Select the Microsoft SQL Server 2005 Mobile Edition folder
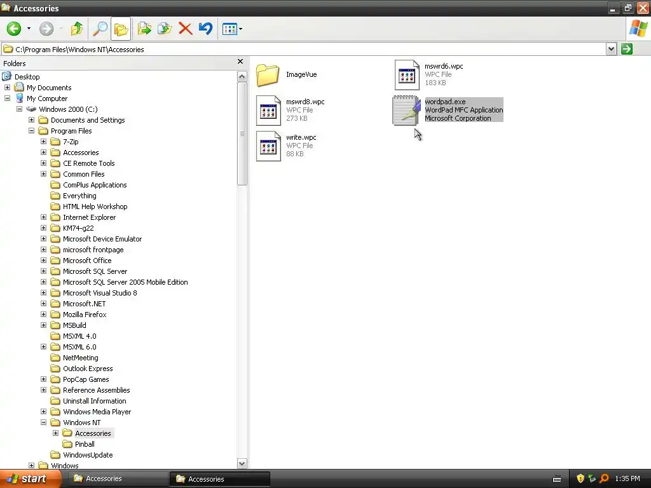Viewport: 651px width, 488px height. pos(125,282)
